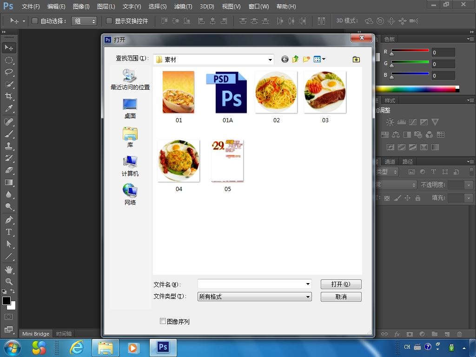Click the foreground color swatch
476x357 pixels.
pyautogui.click(x=6, y=301)
